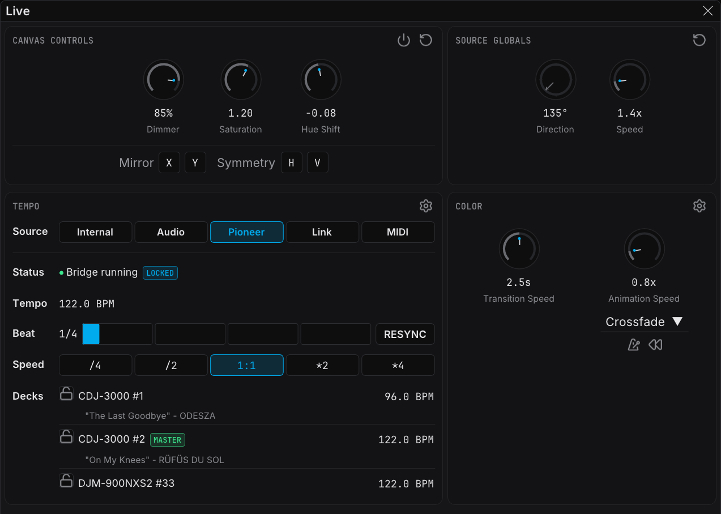
Task: Click the Canvas Controls power icon
Action: [x=403, y=40]
